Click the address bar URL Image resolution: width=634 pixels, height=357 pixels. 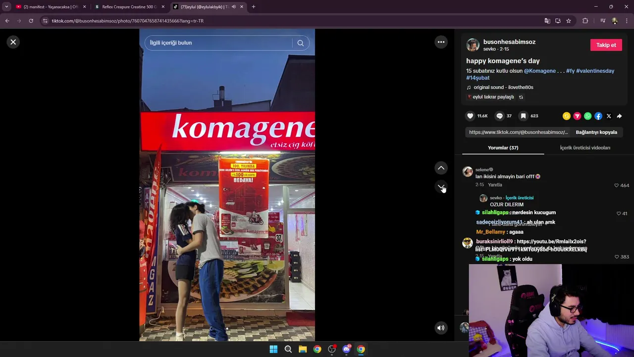[x=128, y=21]
